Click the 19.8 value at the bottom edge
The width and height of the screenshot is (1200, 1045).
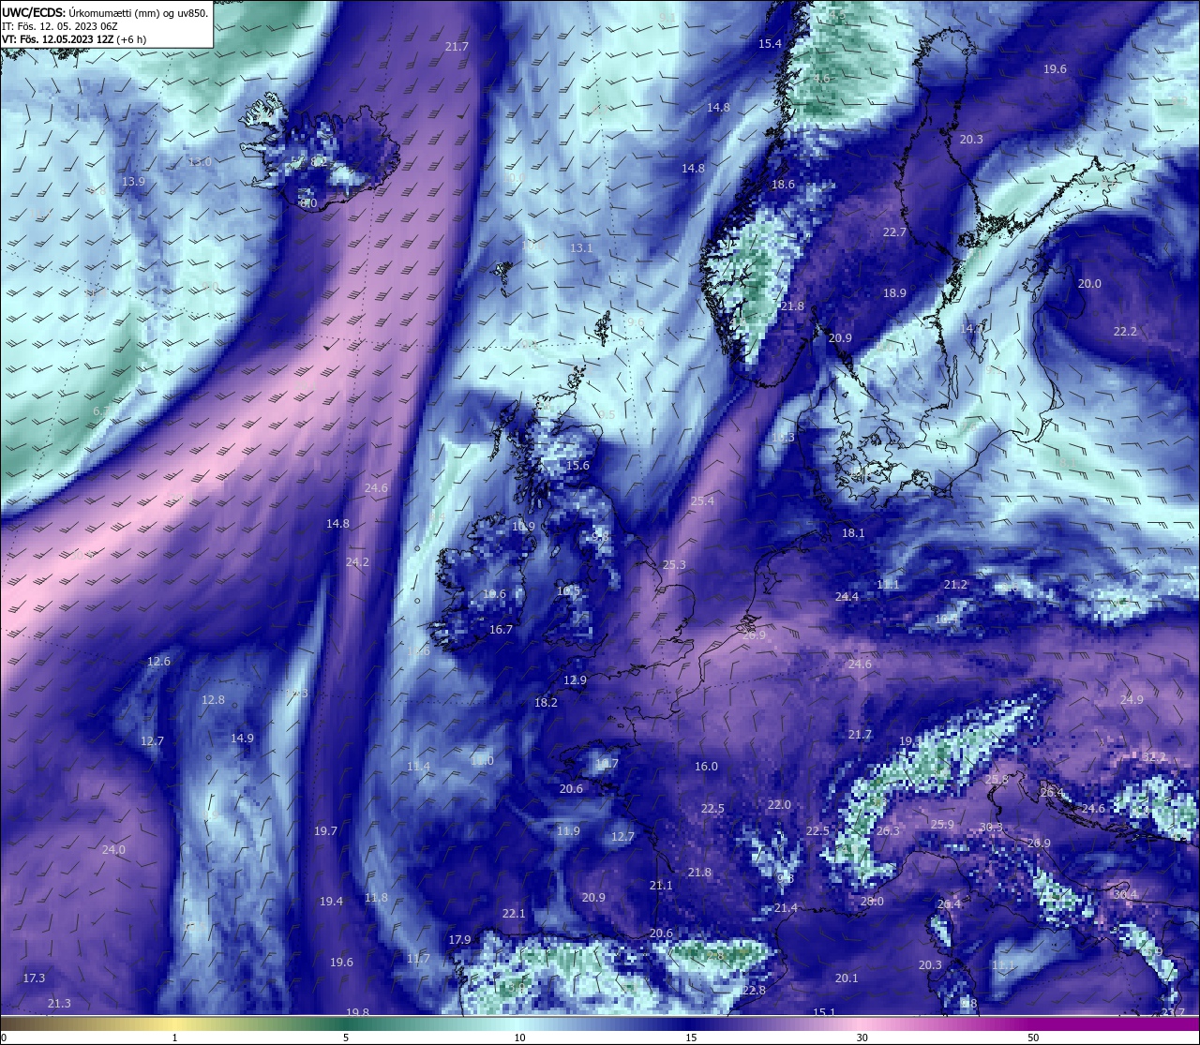357,1012
